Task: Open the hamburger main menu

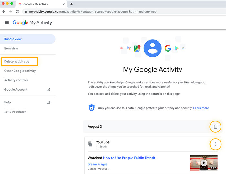Action: [7, 23]
